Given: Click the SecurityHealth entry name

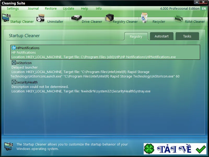Looking at the screenshot, I should [27, 82].
